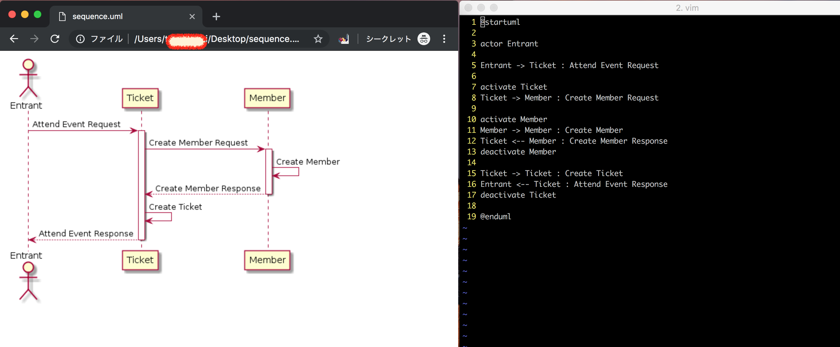Close the sequence.uml tab

192,16
